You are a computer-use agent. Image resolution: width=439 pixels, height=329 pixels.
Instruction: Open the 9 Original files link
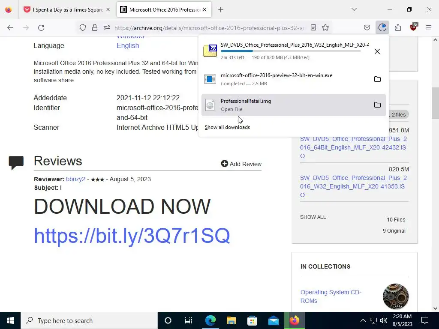pos(394,231)
